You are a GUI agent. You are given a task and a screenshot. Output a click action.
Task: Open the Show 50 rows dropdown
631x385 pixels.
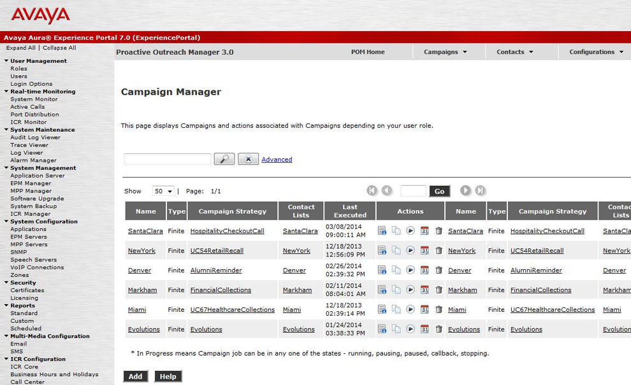163,192
